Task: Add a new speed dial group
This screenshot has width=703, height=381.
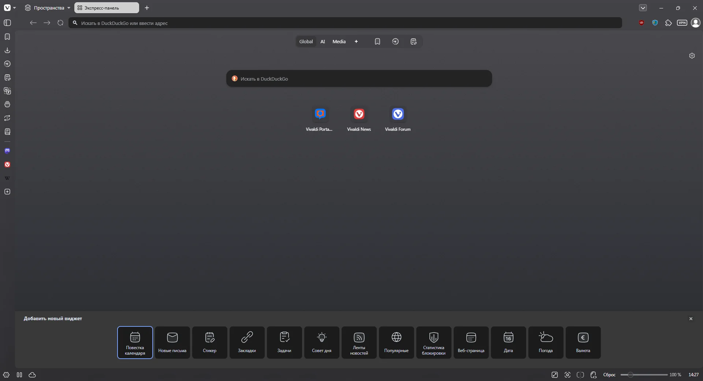Action: coord(356,41)
